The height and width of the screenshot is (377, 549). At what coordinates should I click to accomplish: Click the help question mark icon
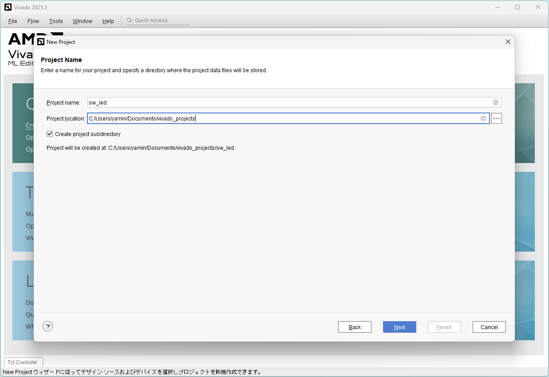pos(48,326)
